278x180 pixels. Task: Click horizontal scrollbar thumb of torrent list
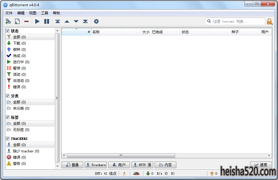point(121,156)
